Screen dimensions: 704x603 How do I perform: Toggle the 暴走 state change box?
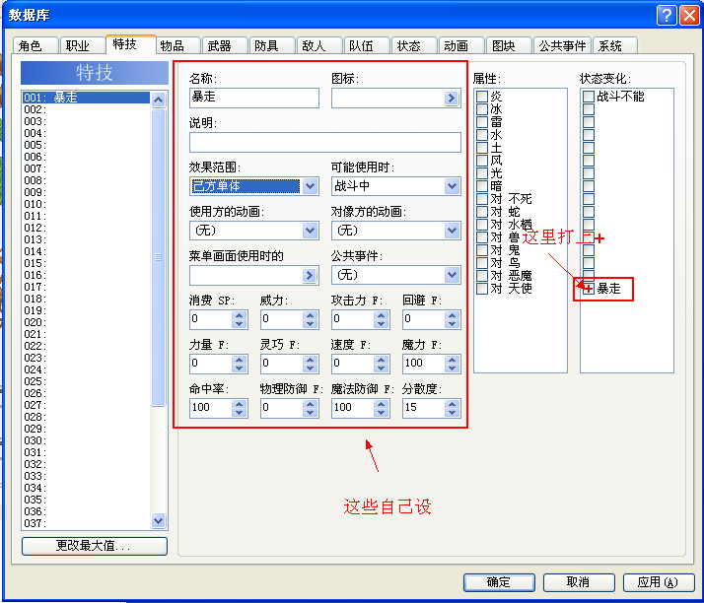coord(589,289)
